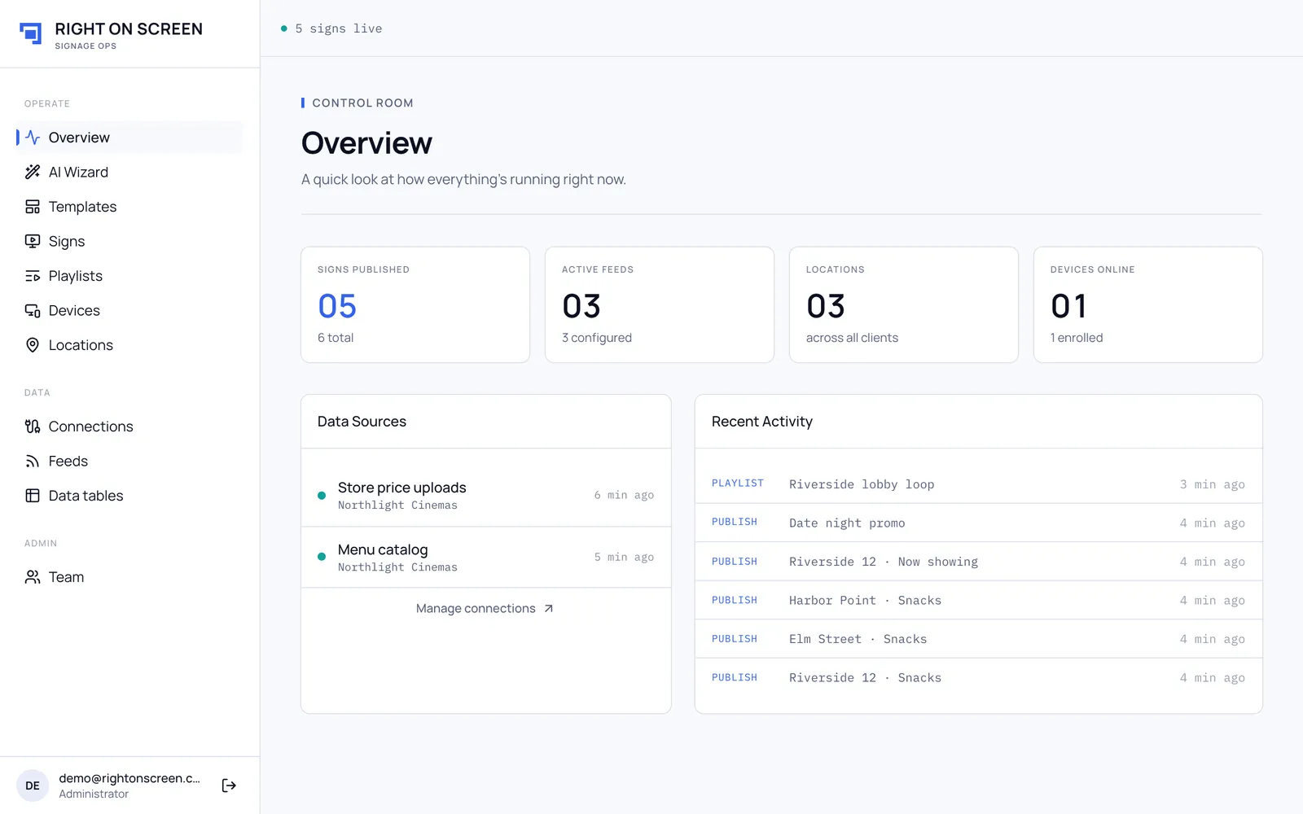
Task: Click the demo@rightonscreen account email
Action: tap(129, 778)
